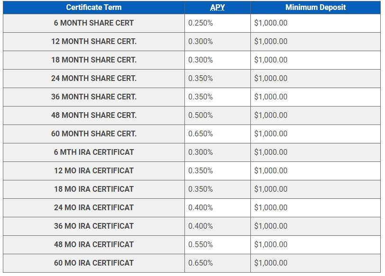The width and height of the screenshot is (385, 276).
Task: Click the $1,000.00 deposit for 48 month share cert
Action: coord(271,115)
